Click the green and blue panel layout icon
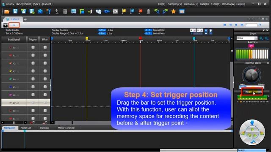 pos(82,11)
